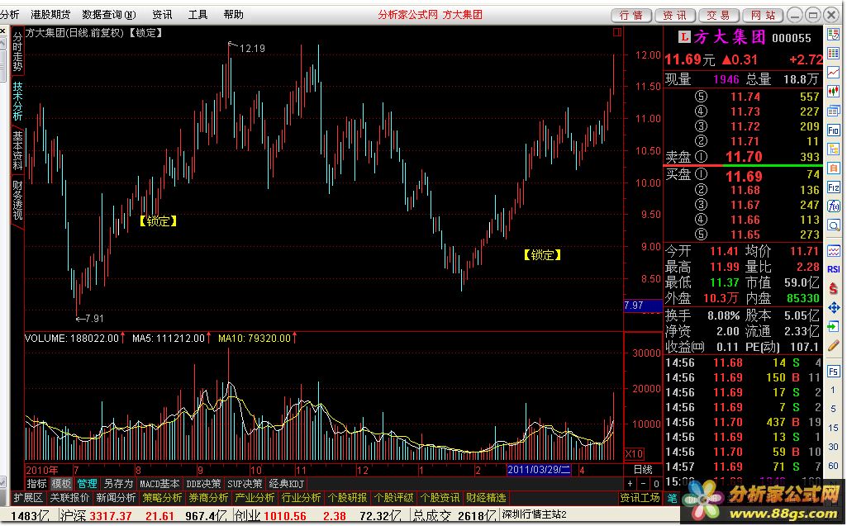847x526 pixels.
Task: Apply the DDE决策 template
Action: pos(203,484)
